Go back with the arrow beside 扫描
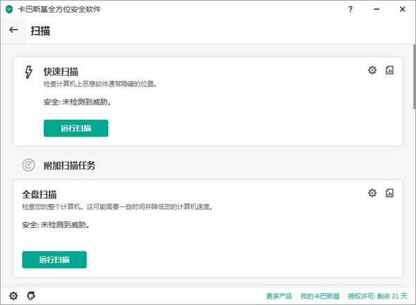The width and height of the screenshot is (416, 305). (x=14, y=30)
